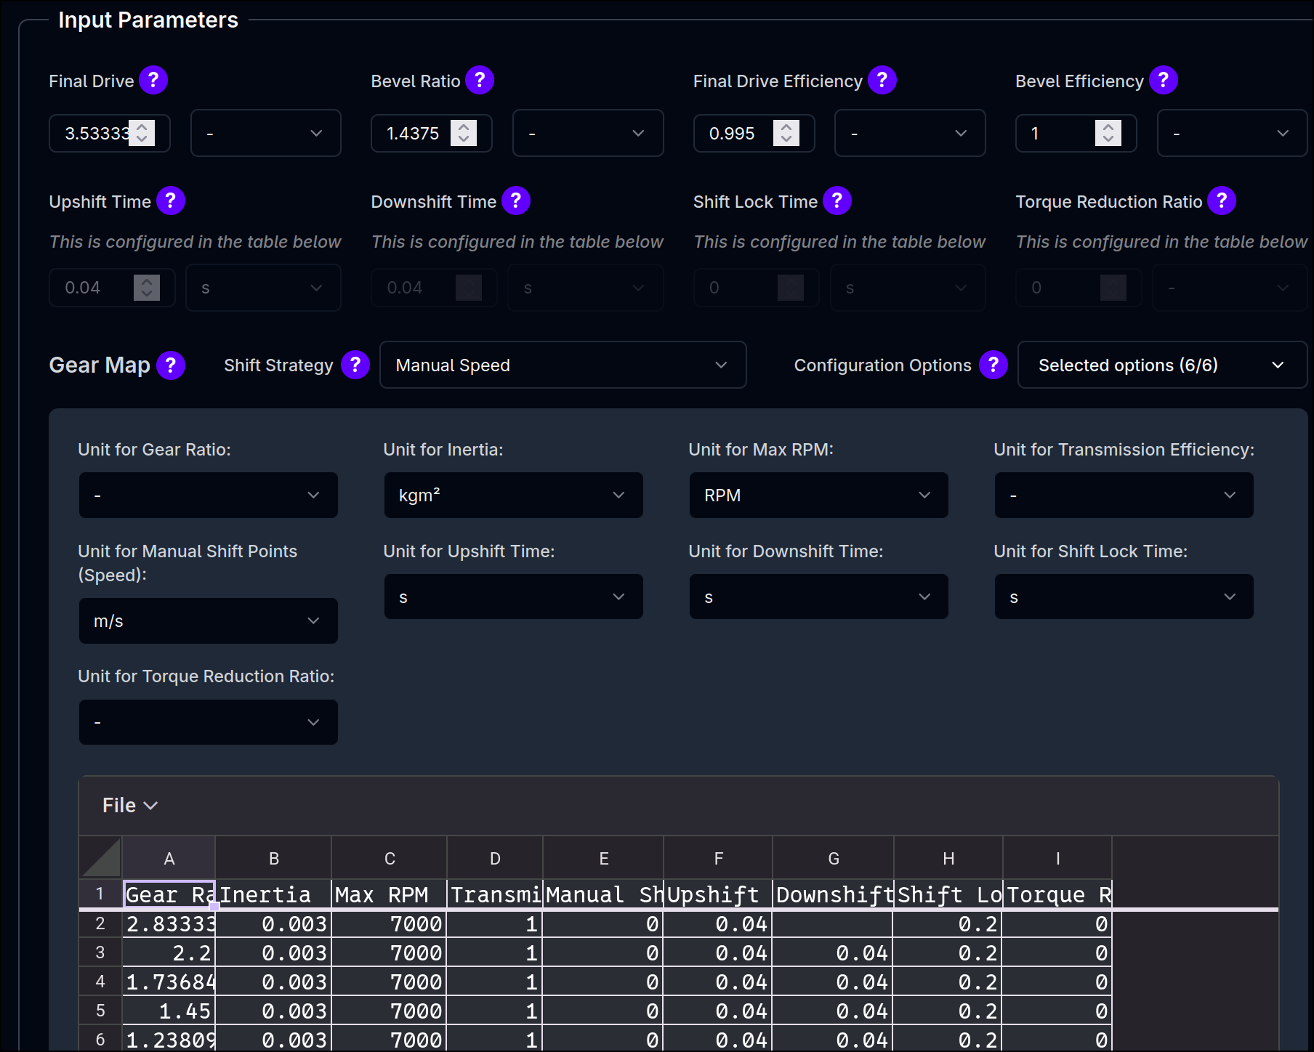Open the Bevel Ratio help tooltip
Image resolution: width=1314 pixels, height=1052 pixels.
480,80
